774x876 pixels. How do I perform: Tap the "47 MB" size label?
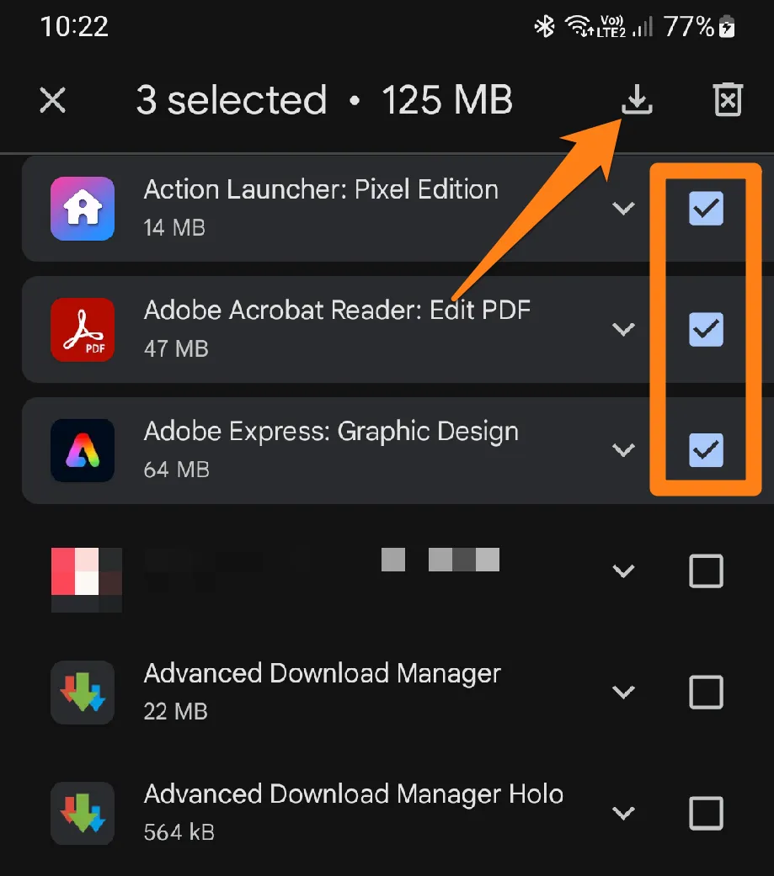[x=176, y=349]
